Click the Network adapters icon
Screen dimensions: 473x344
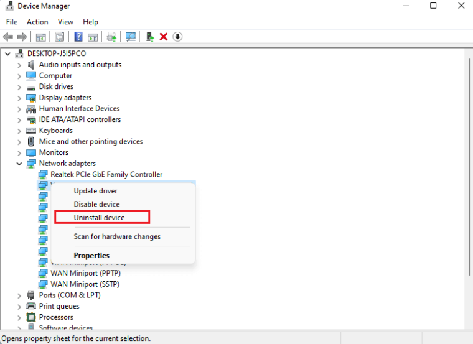coord(31,164)
